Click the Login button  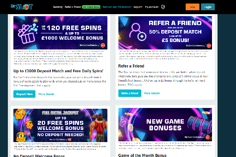pyautogui.click(x=208, y=7)
